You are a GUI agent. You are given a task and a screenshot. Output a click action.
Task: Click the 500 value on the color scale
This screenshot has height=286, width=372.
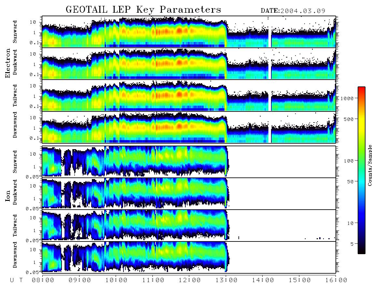click(x=349, y=119)
